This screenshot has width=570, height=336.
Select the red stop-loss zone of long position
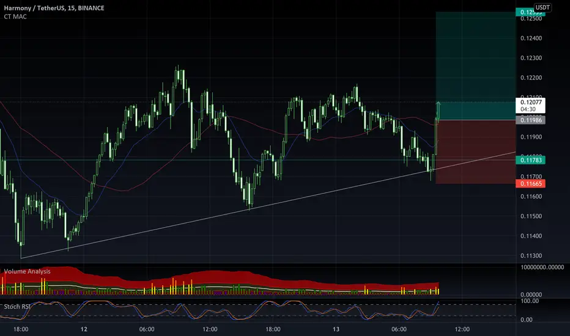click(475, 152)
